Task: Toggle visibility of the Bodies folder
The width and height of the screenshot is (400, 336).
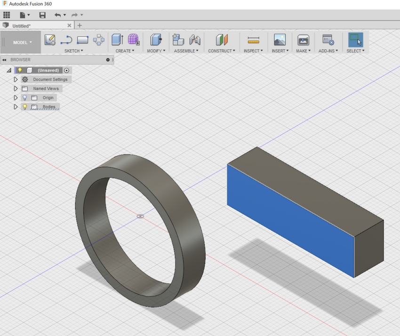Action: coord(25,107)
